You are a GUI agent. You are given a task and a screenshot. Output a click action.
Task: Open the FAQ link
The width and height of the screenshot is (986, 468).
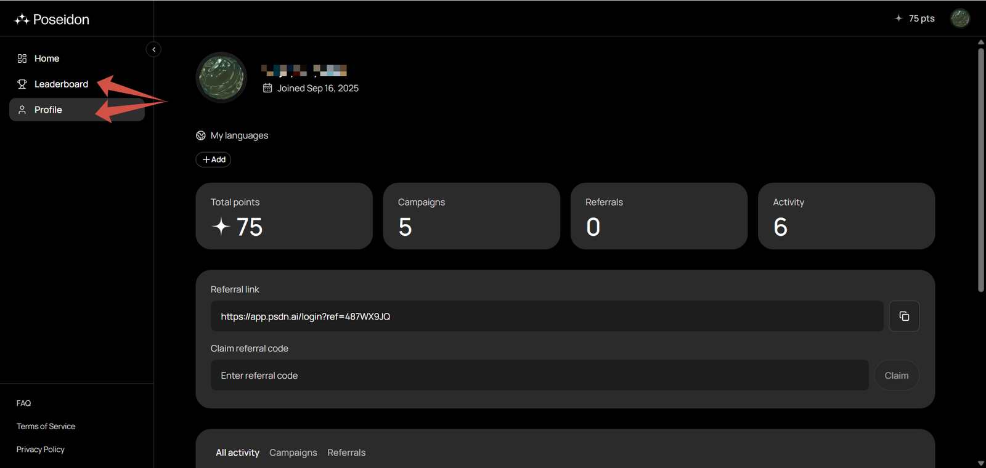pyautogui.click(x=23, y=403)
